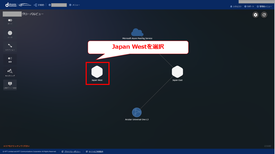This screenshot has width=275, height=154.
Task: Open the ルータ (Router) sidebar panel
Action: tap(10, 34)
